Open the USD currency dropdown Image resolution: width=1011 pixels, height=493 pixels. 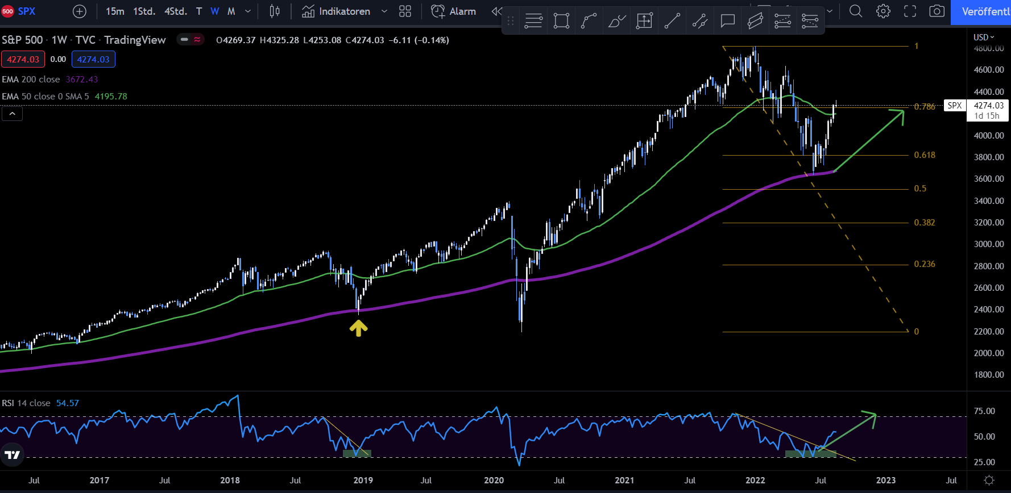[x=984, y=37]
